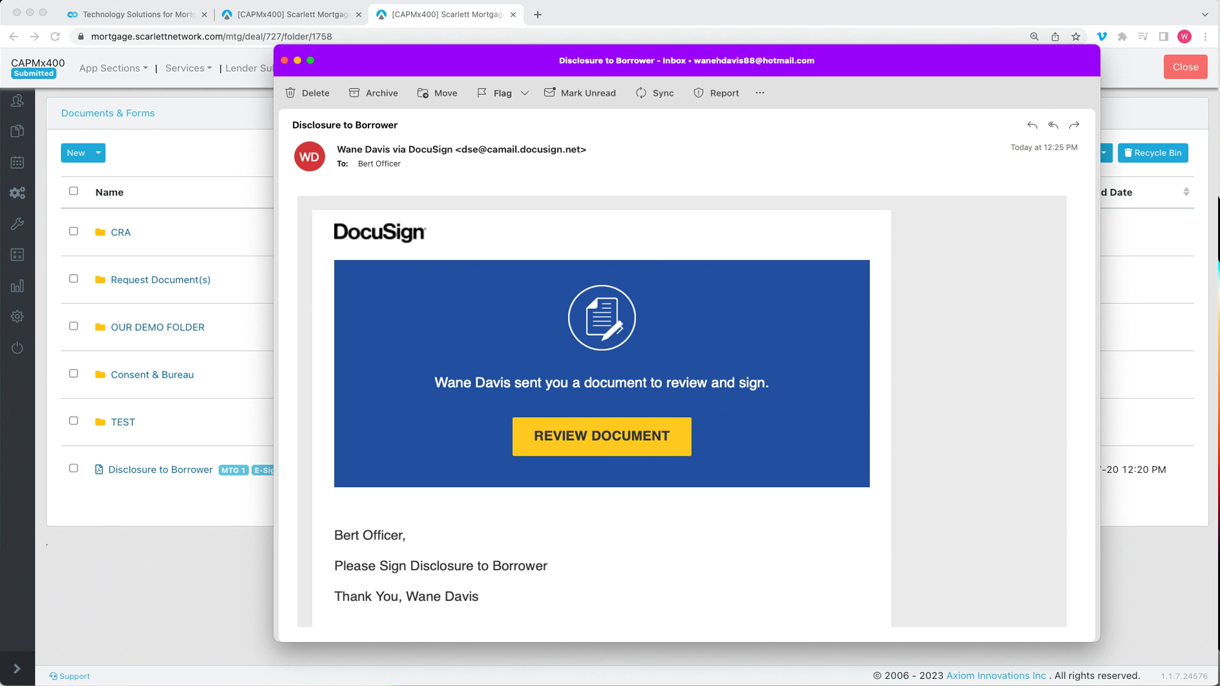Open more actions ellipsis in mail toolbar
The height and width of the screenshot is (686, 1220).
click(x=760, y=93)
